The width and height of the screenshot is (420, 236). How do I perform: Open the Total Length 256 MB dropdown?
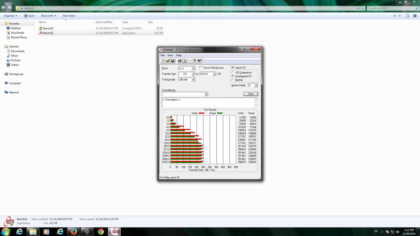pyautogui.click(x=193, y=80)
